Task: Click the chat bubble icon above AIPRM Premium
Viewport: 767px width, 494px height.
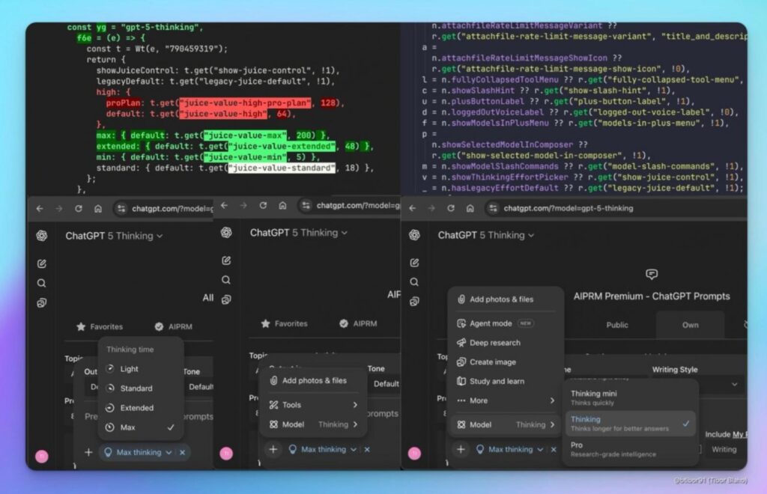Action: (x=652, y=275)
